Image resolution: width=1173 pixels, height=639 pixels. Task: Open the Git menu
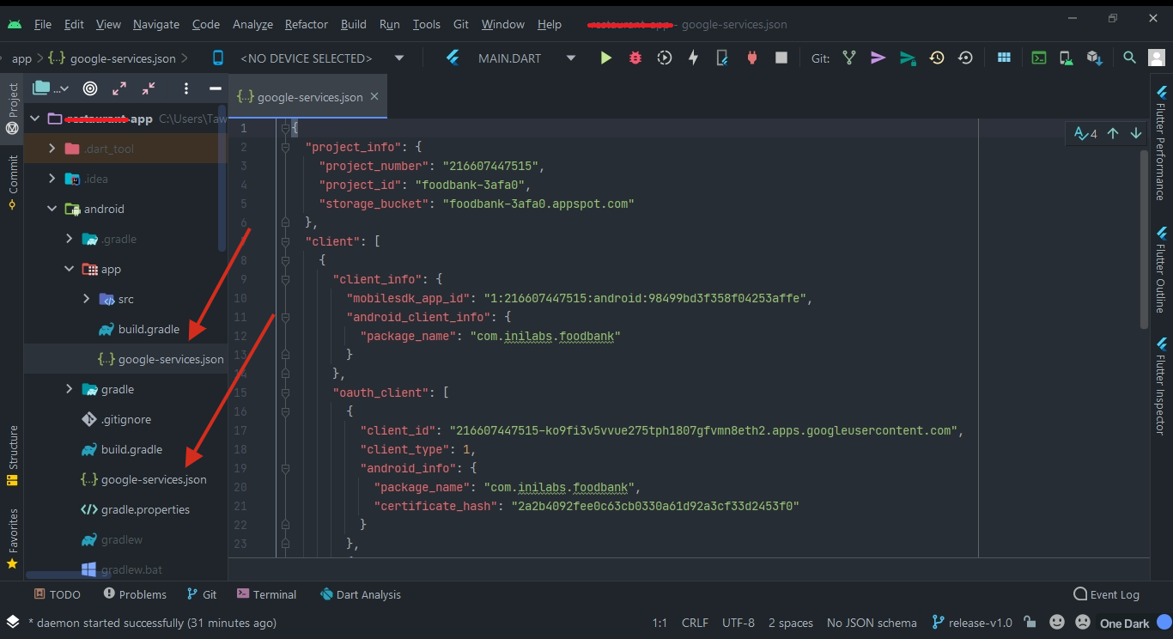click(x=460, y=24)
